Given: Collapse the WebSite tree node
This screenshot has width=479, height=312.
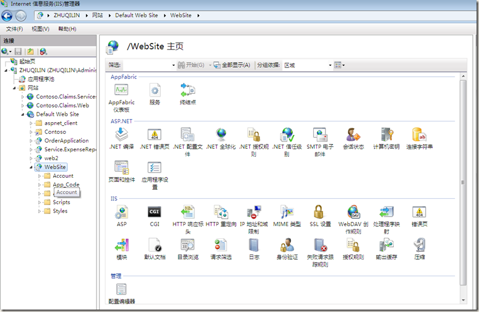Looking at the screenshot, I should pyautogui.click(x=31, y=167).
